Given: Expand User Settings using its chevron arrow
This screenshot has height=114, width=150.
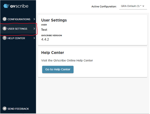Looking at the screenshot, I should [34, 28].
